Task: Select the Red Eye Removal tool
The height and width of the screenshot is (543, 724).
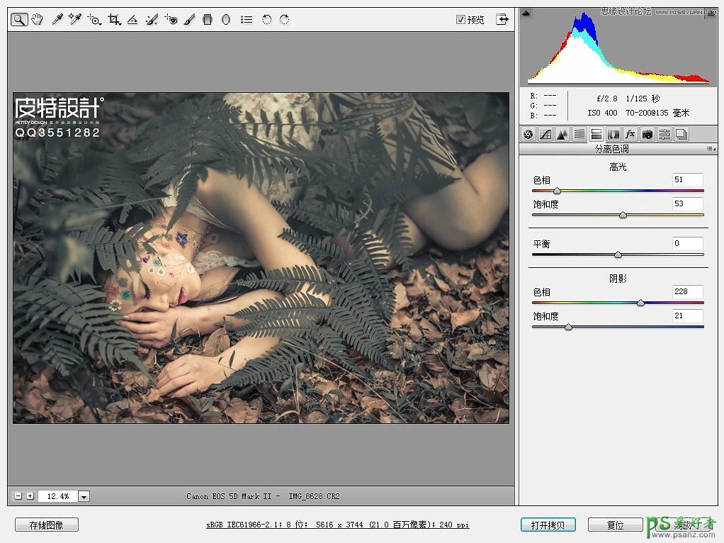Action: 170,20
